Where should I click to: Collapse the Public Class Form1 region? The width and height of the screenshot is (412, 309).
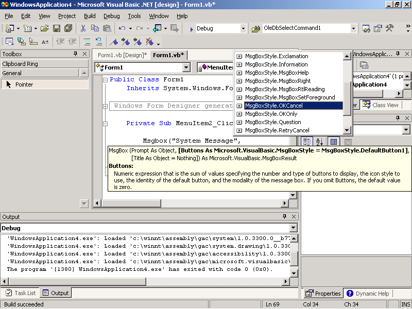click(x=106, y=80)
